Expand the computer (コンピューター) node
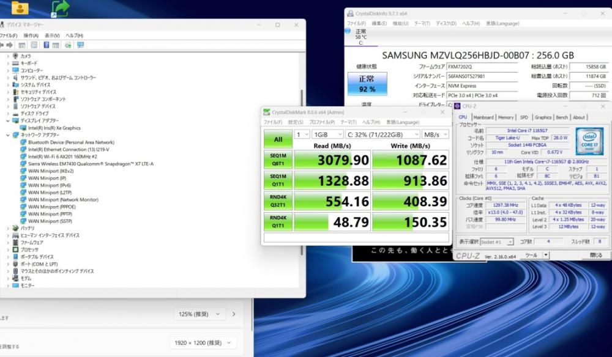612x357 pixels. point(8,70)
